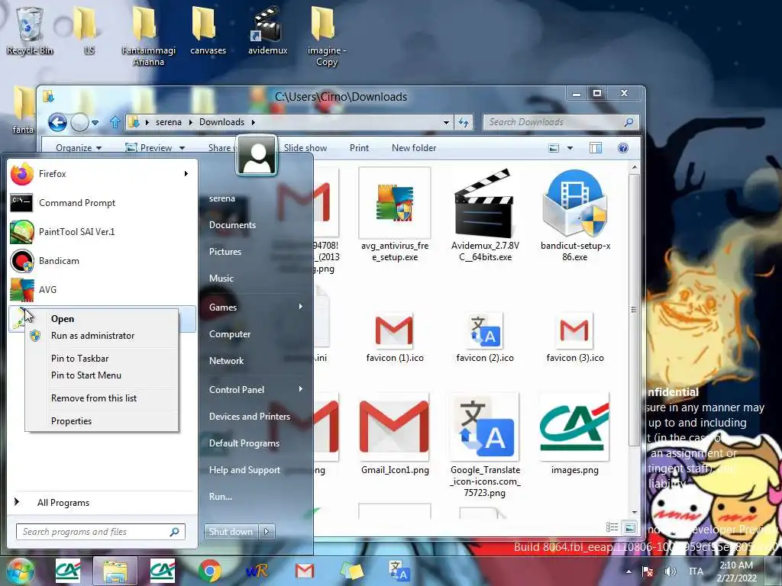
Task: Open the address bar history dropdown
Action: point(446,123)
